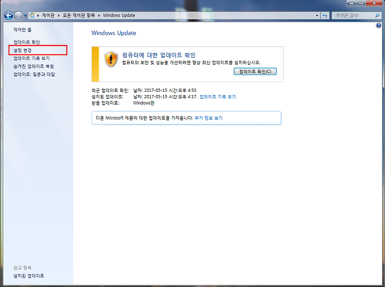Select Windows Update breadcrumb segment

[119, 15]
